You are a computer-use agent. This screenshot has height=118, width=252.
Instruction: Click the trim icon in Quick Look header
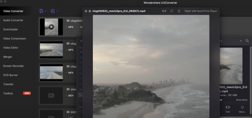click(x=164, y=11)
